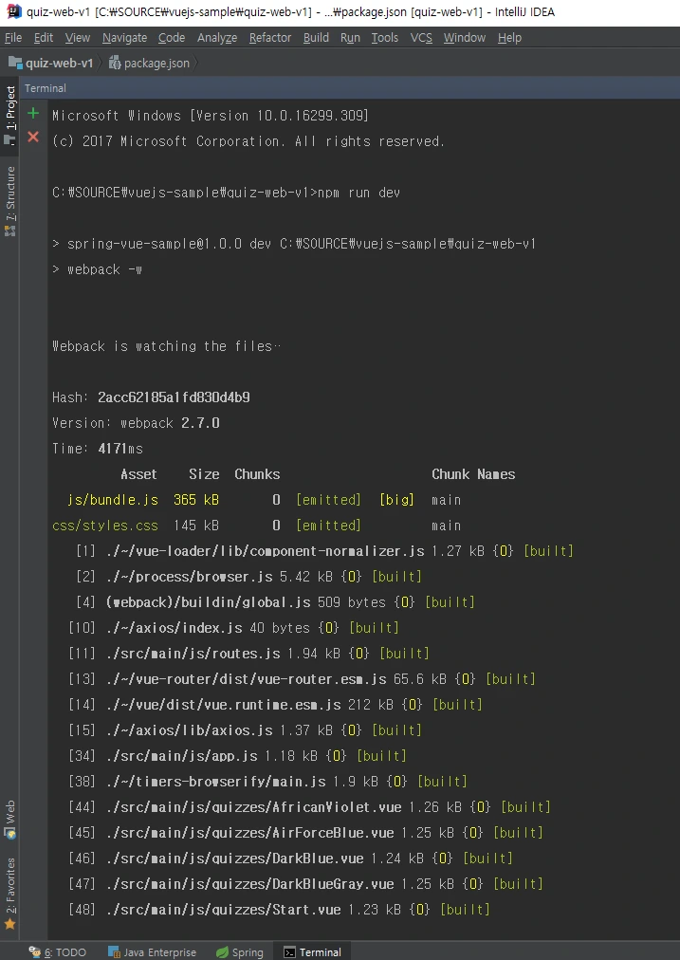
Task: Open the Build menu
Action: point(316,38)
